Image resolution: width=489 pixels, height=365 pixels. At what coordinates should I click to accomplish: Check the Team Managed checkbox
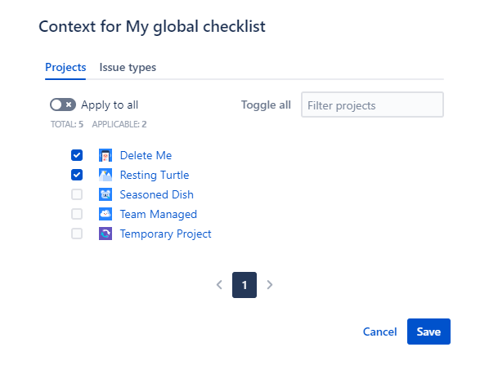click(x=77, y=214)
